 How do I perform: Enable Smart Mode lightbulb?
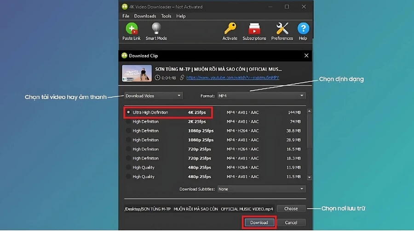(156, 28)
